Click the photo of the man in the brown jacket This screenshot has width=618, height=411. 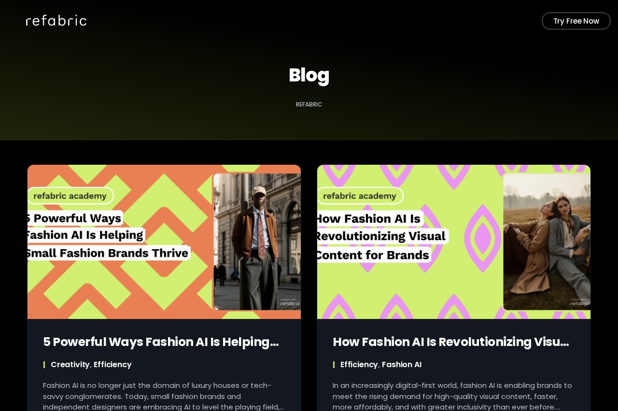click(257, 241)
